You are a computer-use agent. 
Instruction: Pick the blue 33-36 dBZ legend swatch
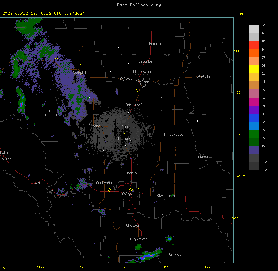(253, 117)
